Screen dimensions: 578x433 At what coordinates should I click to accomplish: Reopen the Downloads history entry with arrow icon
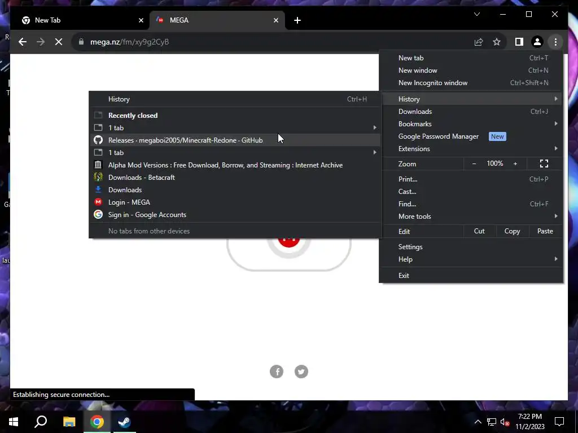[235, 190]
